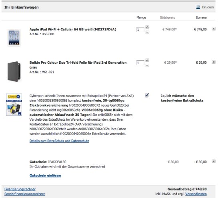Remove the Belkin Folio from the cart
Viewport: 220px width, 198px height.
pos(214,62)
